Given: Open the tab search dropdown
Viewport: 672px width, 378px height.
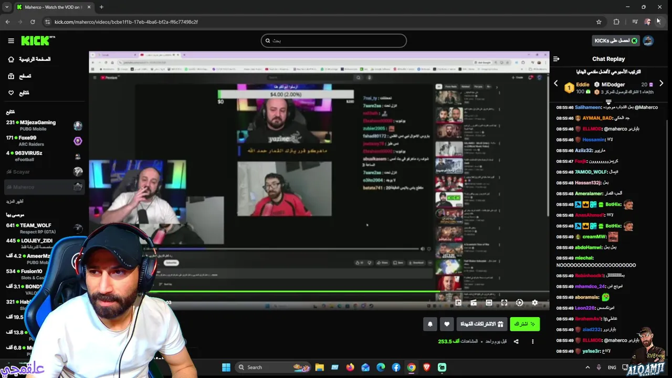Looking at the screenshot, I should (6, 7).
